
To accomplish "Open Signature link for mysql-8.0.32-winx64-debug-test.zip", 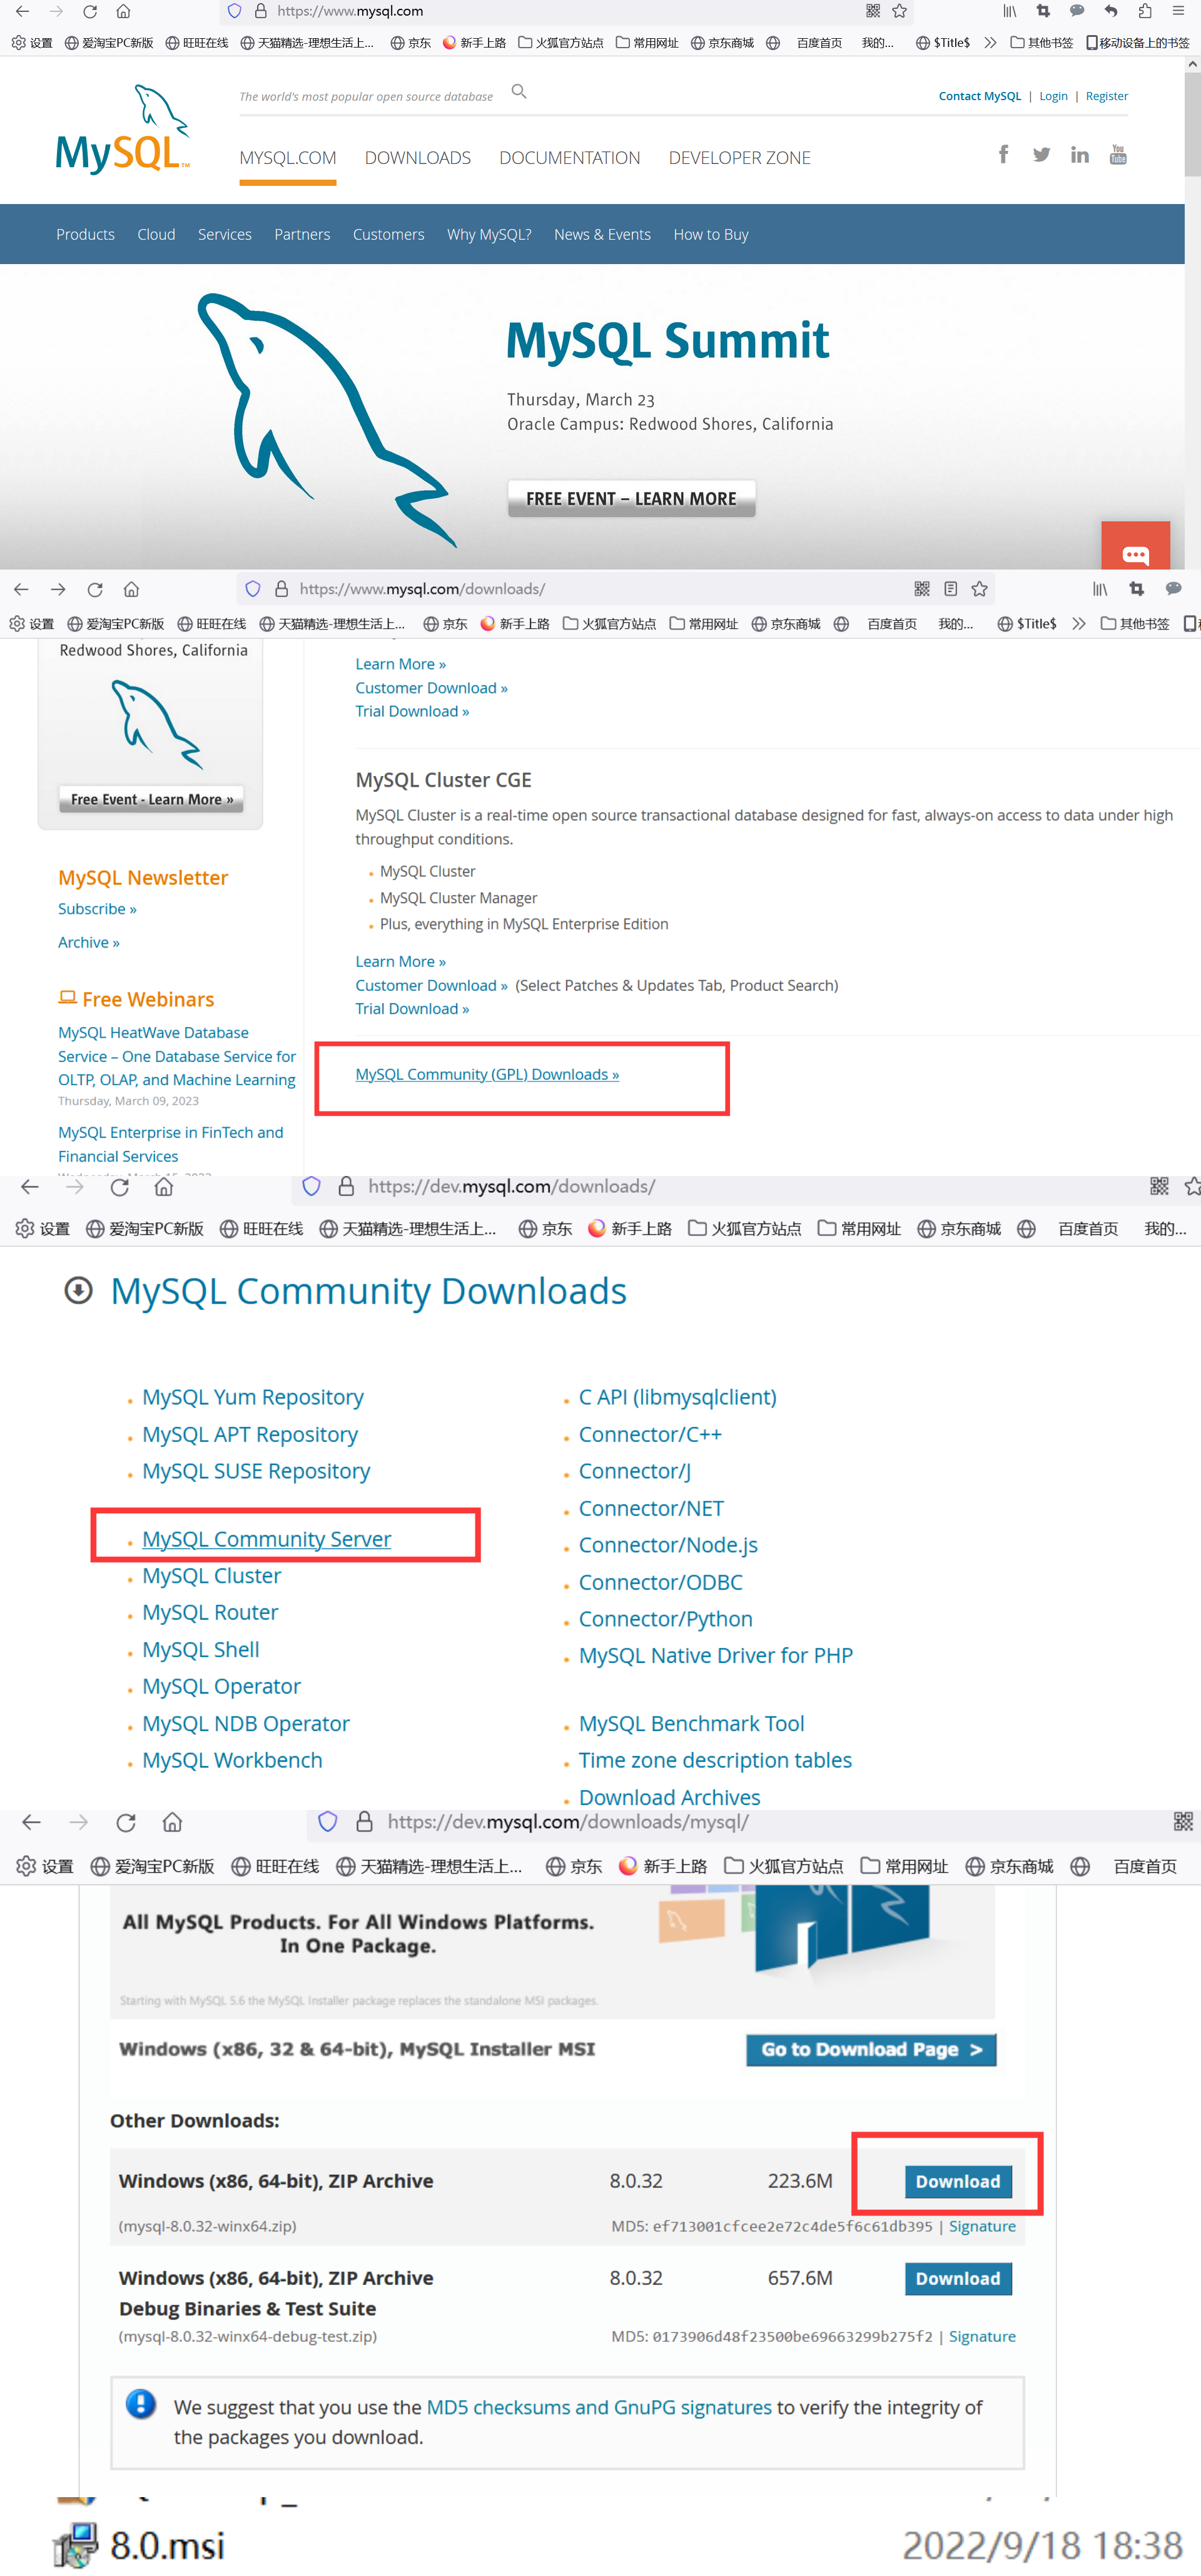I will pos(982,2336).
